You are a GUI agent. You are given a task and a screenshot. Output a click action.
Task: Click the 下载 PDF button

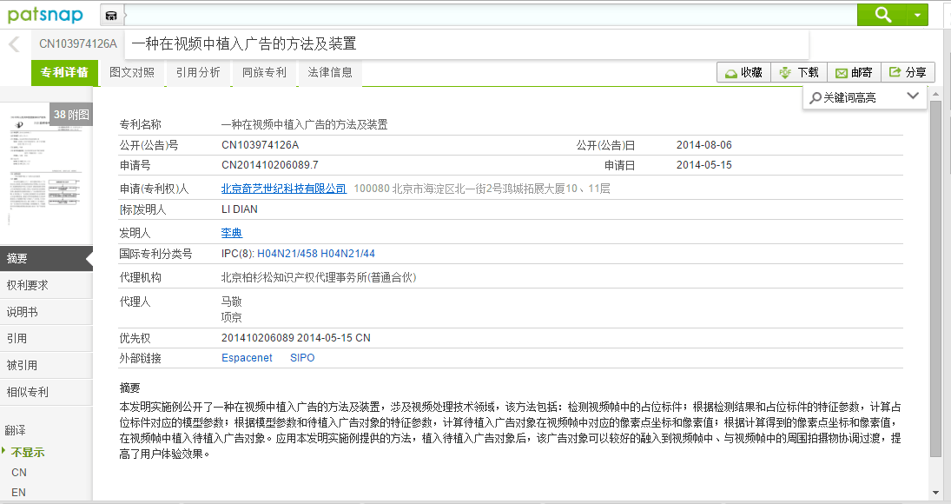[799, 73]
